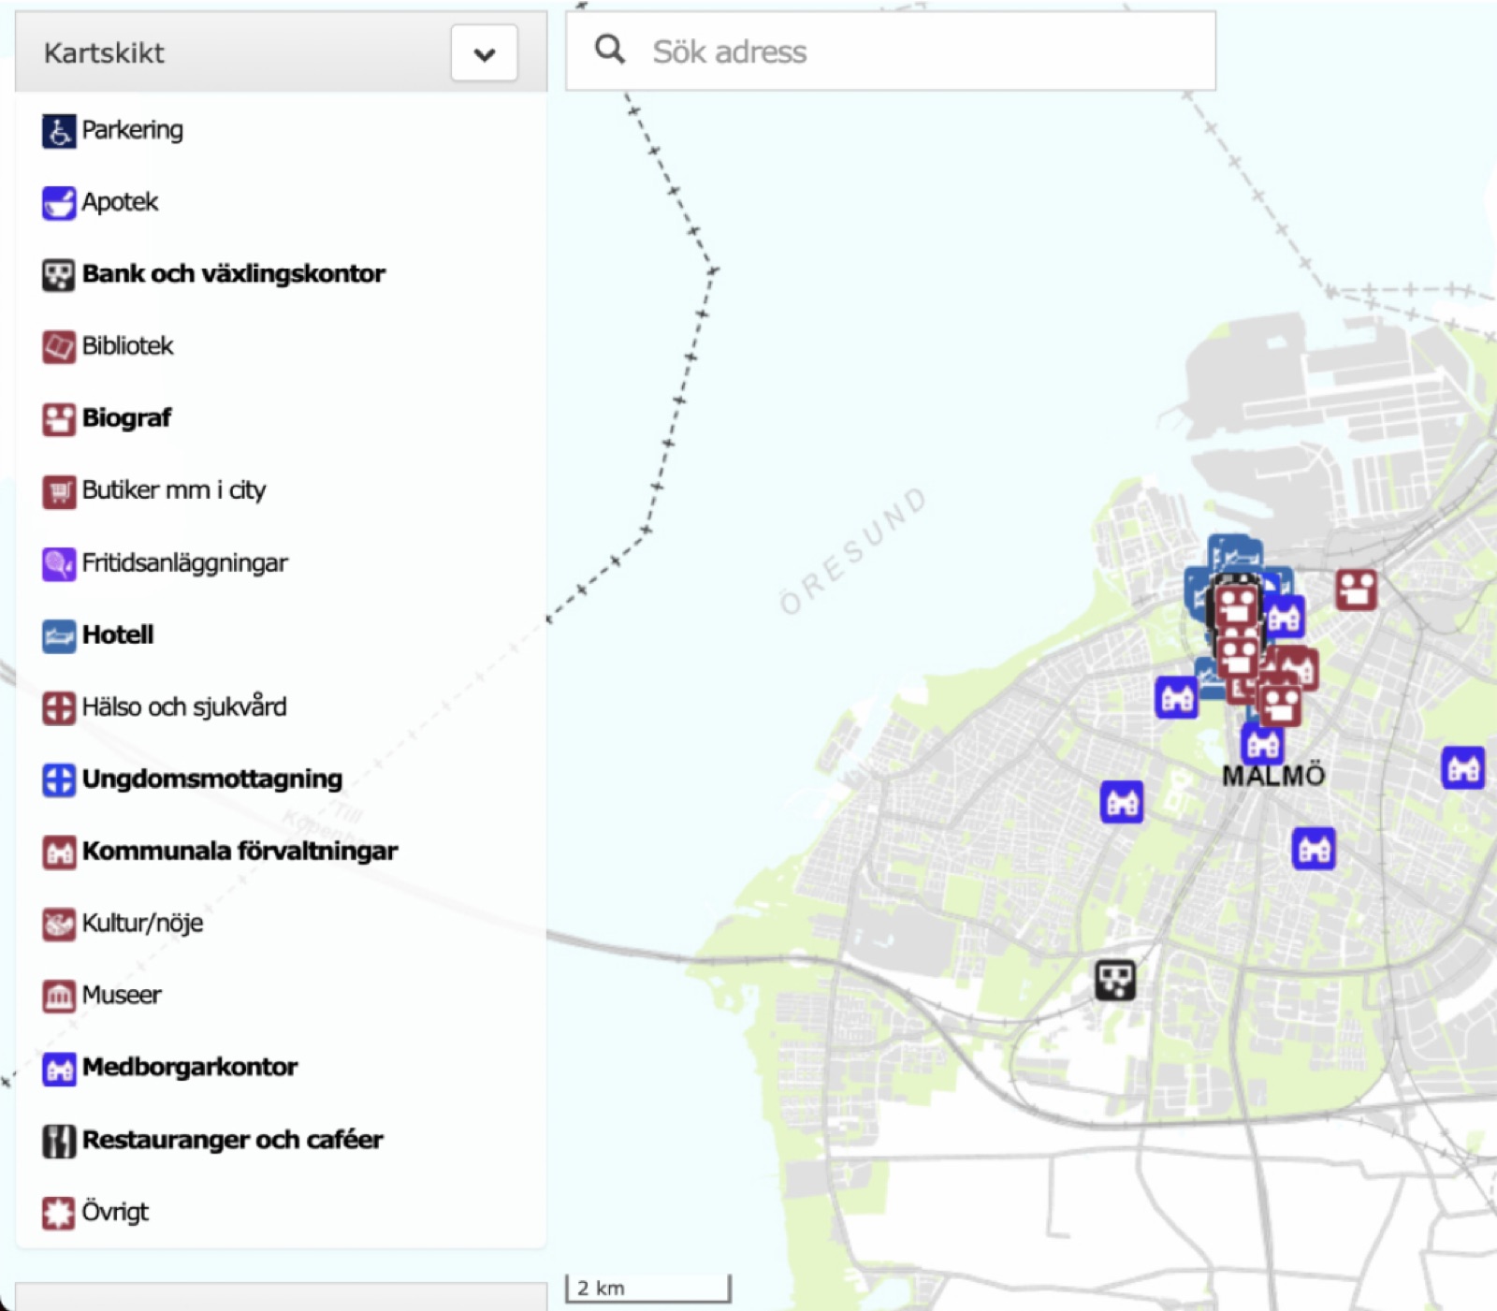
Task: Toggle the Parkering layer label
Action: pos(132,130)
